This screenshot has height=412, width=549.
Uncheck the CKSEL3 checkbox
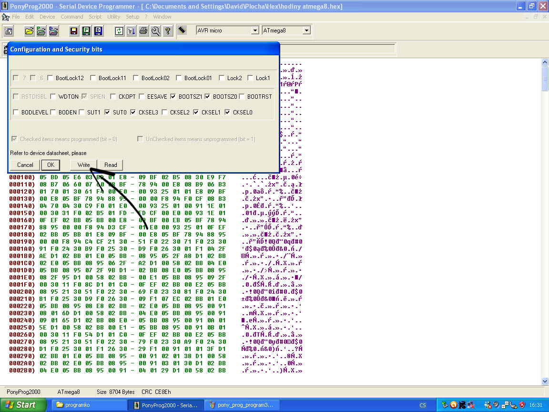pos(133,112)
